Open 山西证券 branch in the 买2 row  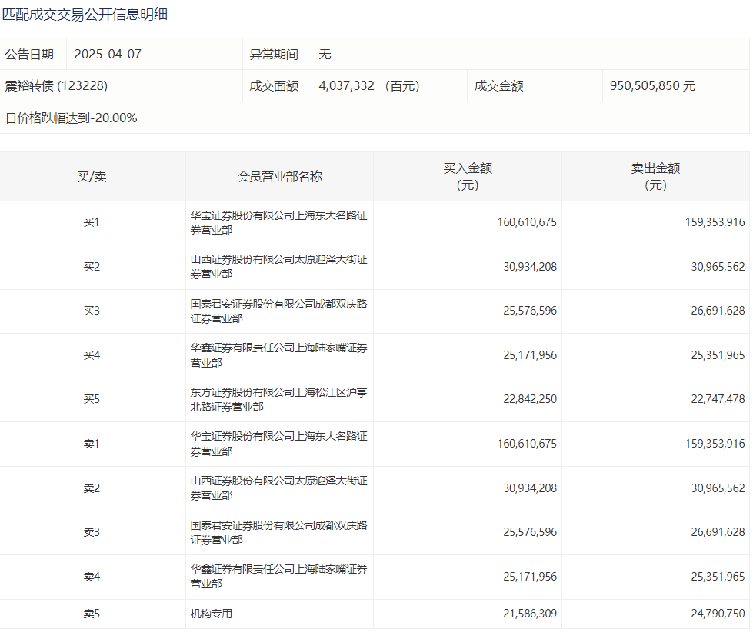click(x=278, y=267)
